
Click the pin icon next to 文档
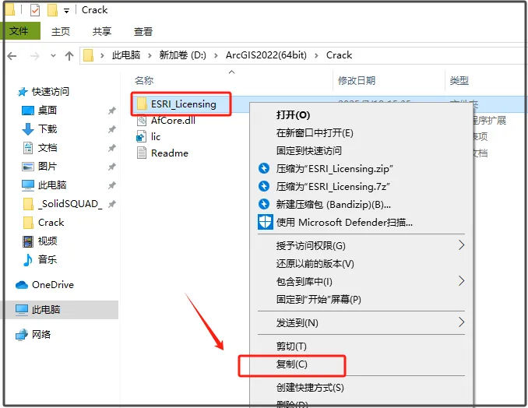(x=112, y=148)
